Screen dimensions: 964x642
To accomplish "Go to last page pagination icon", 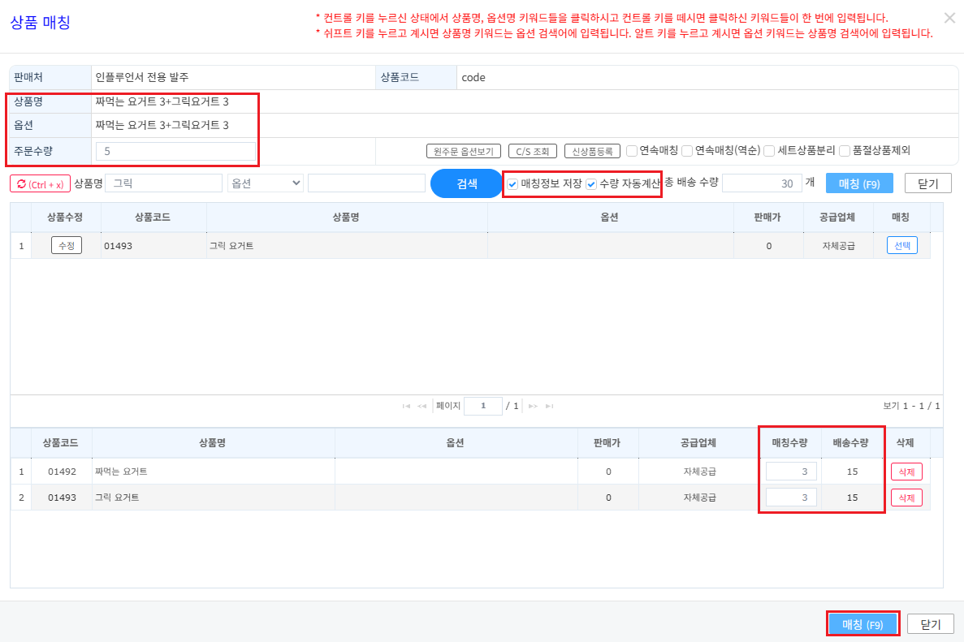I will coord(549,406).
